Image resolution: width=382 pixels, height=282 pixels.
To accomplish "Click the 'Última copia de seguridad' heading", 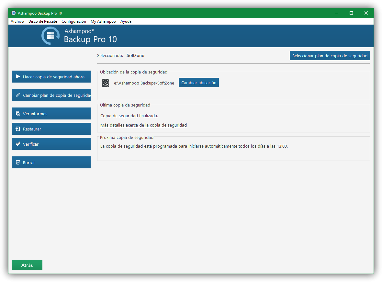I will click(125, 105).
